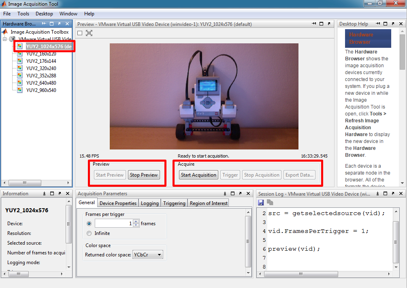This screenshot has width=407, height=288.
Task: Open the File menu
Action: [x=7, y=14]
